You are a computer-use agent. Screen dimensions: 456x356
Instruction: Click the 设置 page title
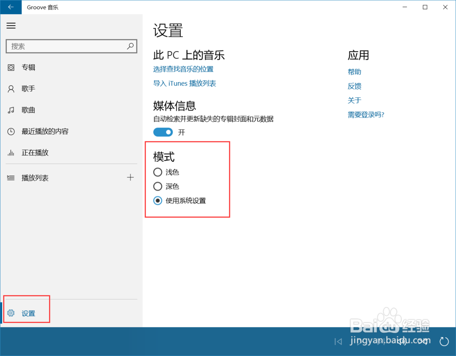(168, 30)
